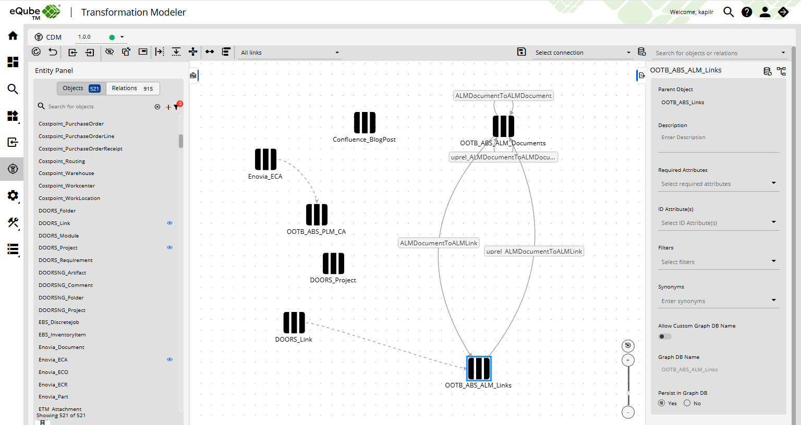Screen dimensions: 801x425
Task: Click the home icon in left sidebar
Action: [13, 35]
